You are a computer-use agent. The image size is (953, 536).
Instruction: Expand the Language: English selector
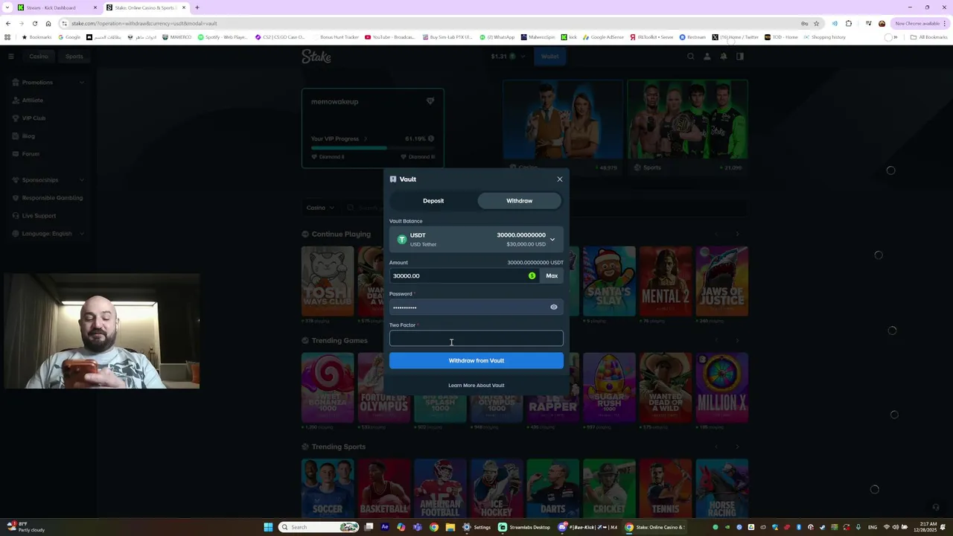(48, 233)
